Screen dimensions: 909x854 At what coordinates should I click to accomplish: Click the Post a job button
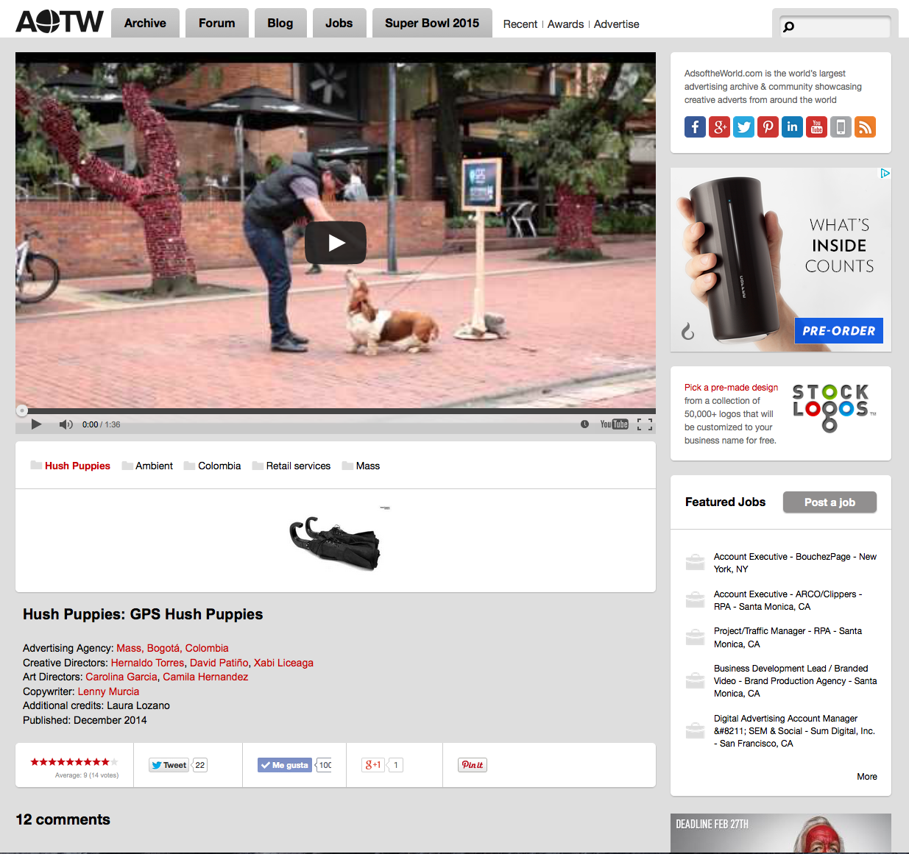[x=830, y=502]
